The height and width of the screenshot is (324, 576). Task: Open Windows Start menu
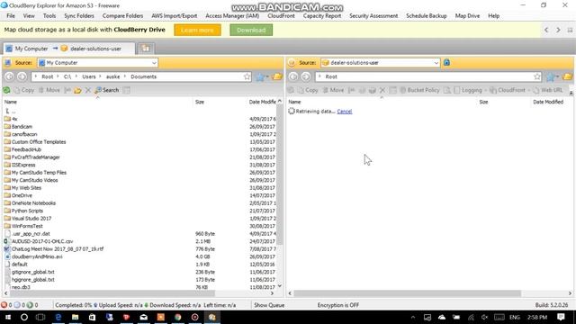7,317
